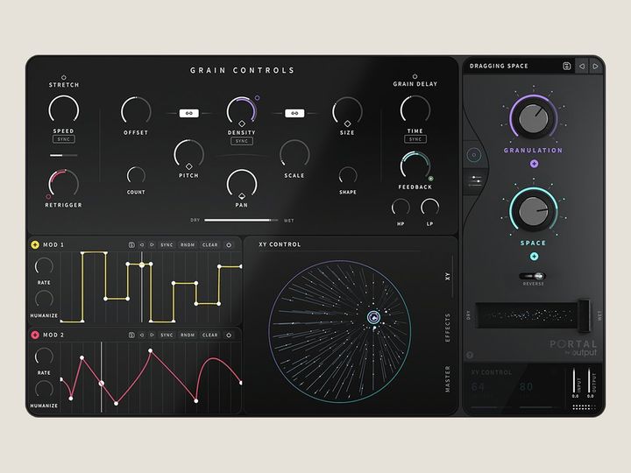Click the link icon between Density and Size

coord(294,113)
